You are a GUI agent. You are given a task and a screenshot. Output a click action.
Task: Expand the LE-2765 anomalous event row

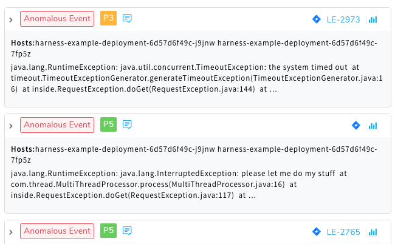click(x=11, y=232)
